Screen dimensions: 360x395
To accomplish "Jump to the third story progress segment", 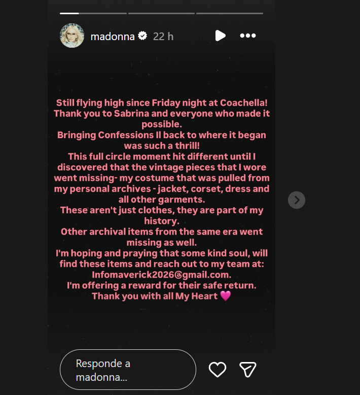I will pos(230,13).
